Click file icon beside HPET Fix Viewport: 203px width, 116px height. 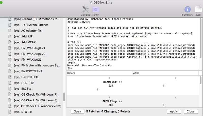tap(10, 83)
